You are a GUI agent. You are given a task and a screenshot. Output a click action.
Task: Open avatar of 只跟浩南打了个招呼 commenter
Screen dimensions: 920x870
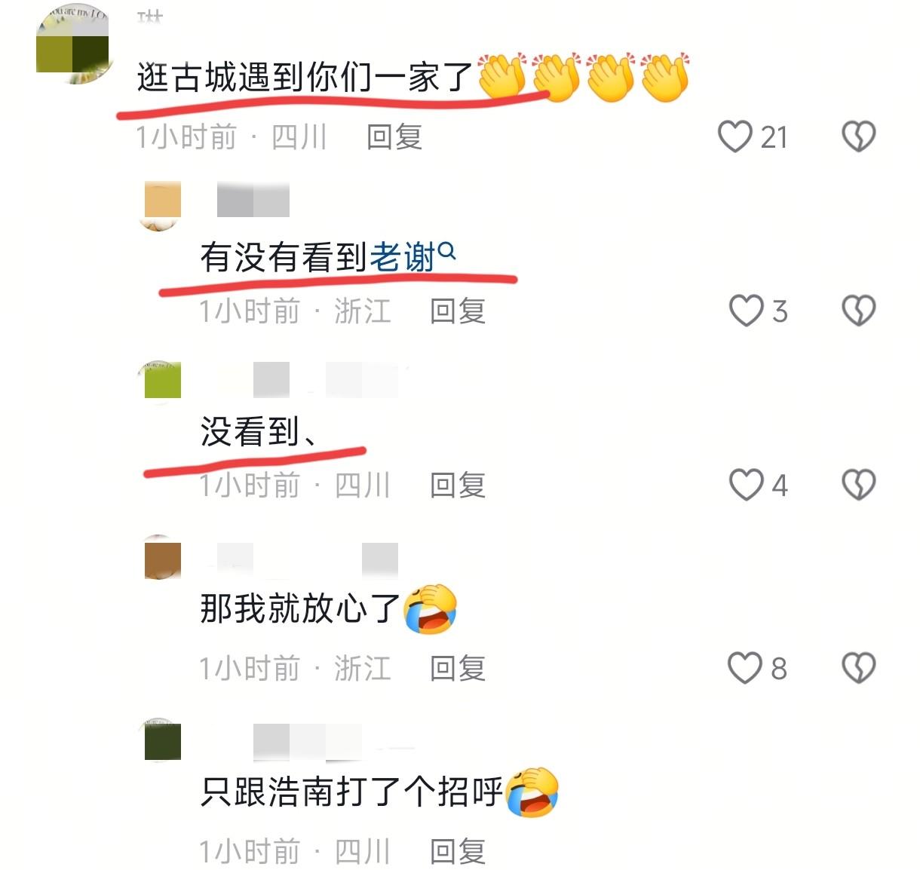tap(162, 740)
